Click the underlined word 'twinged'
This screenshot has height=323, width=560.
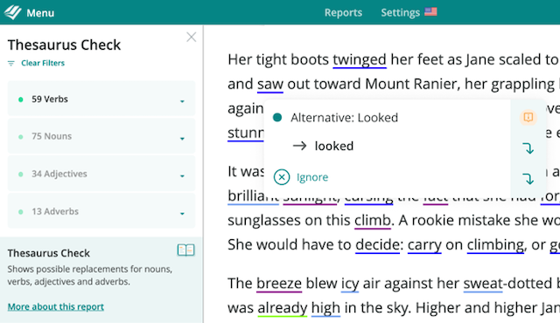click(x=360, y=60)
